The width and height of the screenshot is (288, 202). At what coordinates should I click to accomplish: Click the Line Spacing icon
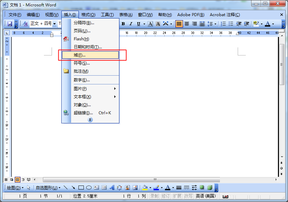tap(210, 24)
